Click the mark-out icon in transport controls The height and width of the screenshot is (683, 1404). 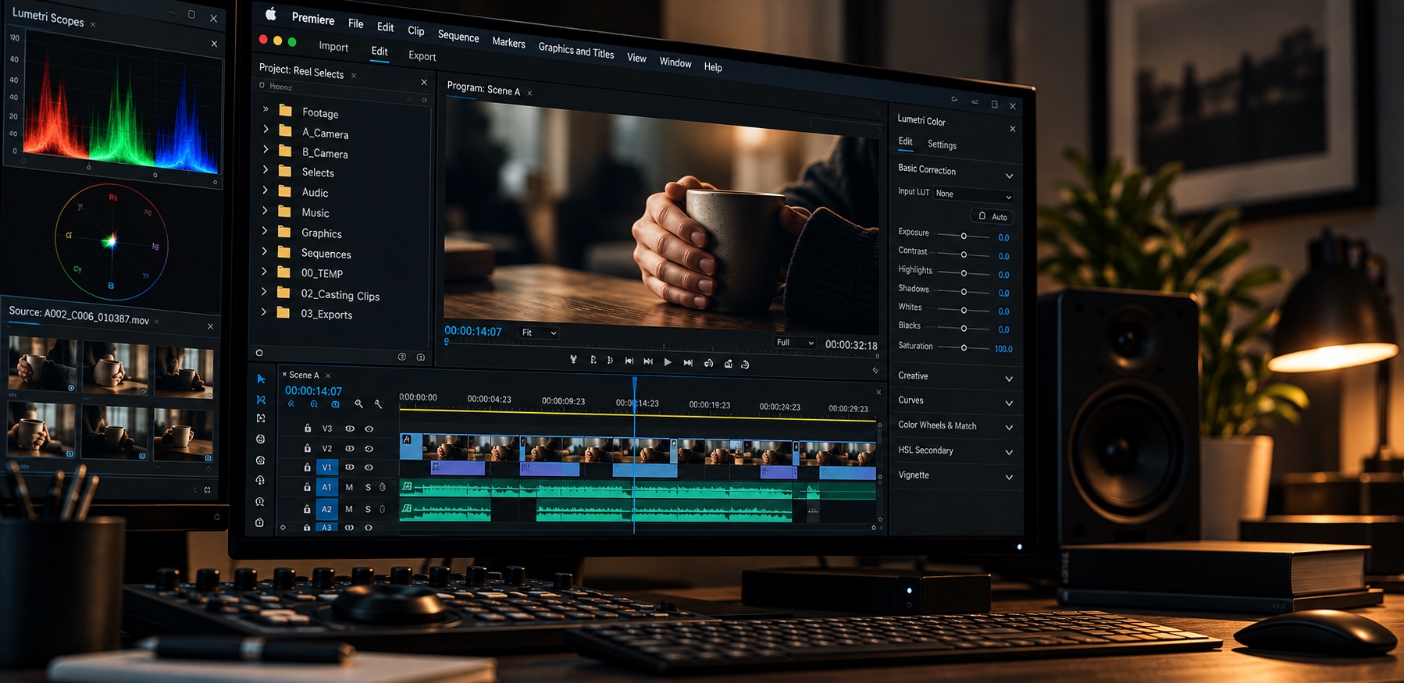pyautogui.click(x=611, y=360)
